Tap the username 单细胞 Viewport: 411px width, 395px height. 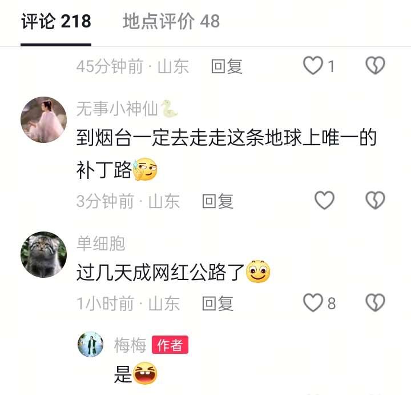point(100,244)
